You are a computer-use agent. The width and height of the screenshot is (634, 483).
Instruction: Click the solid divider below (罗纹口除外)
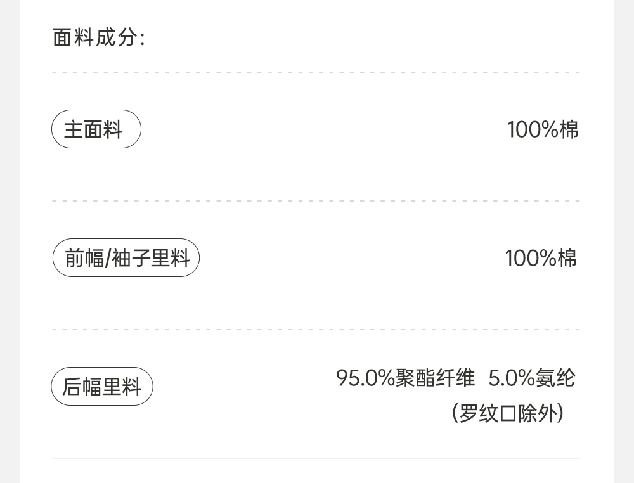tap(316, 458)
